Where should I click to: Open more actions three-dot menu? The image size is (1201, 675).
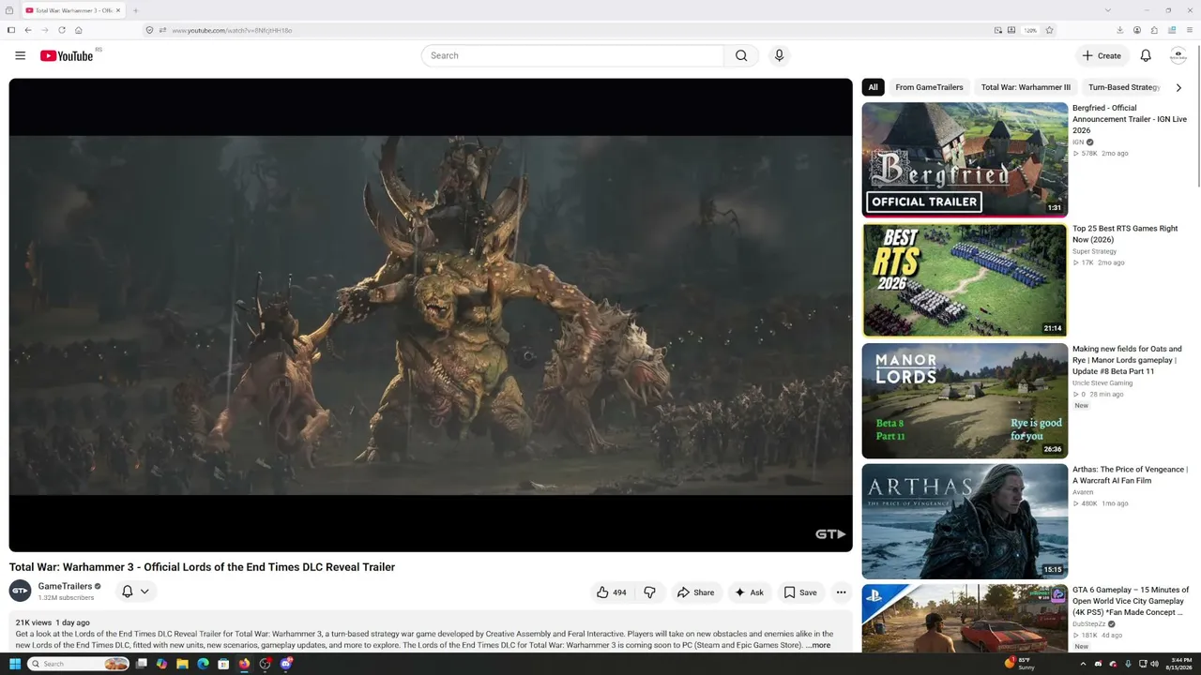(841, 592)
